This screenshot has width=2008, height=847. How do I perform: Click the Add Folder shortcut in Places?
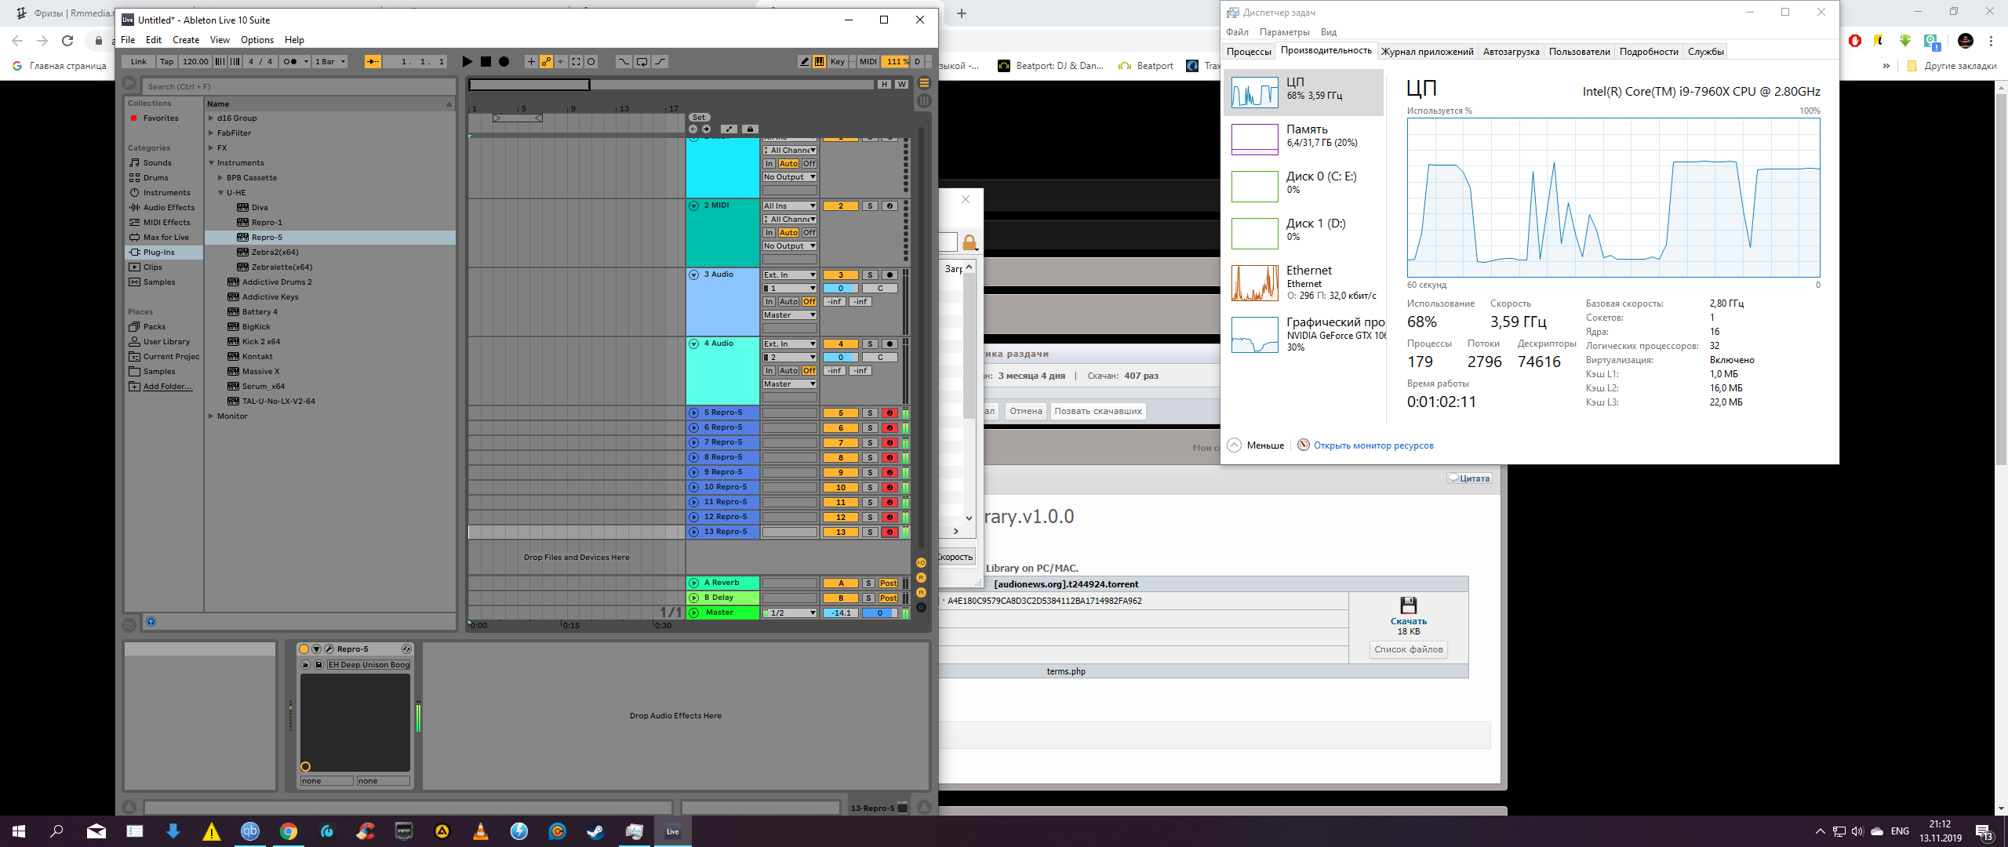[x=164, y=387]
